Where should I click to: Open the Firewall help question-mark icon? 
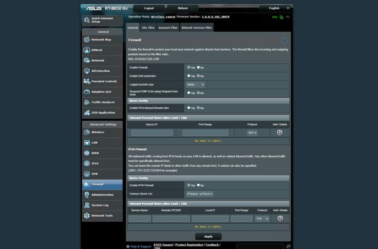pos(284,41)
